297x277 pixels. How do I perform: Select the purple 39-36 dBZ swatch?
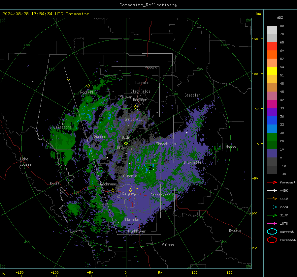click(x=272, y=112)
